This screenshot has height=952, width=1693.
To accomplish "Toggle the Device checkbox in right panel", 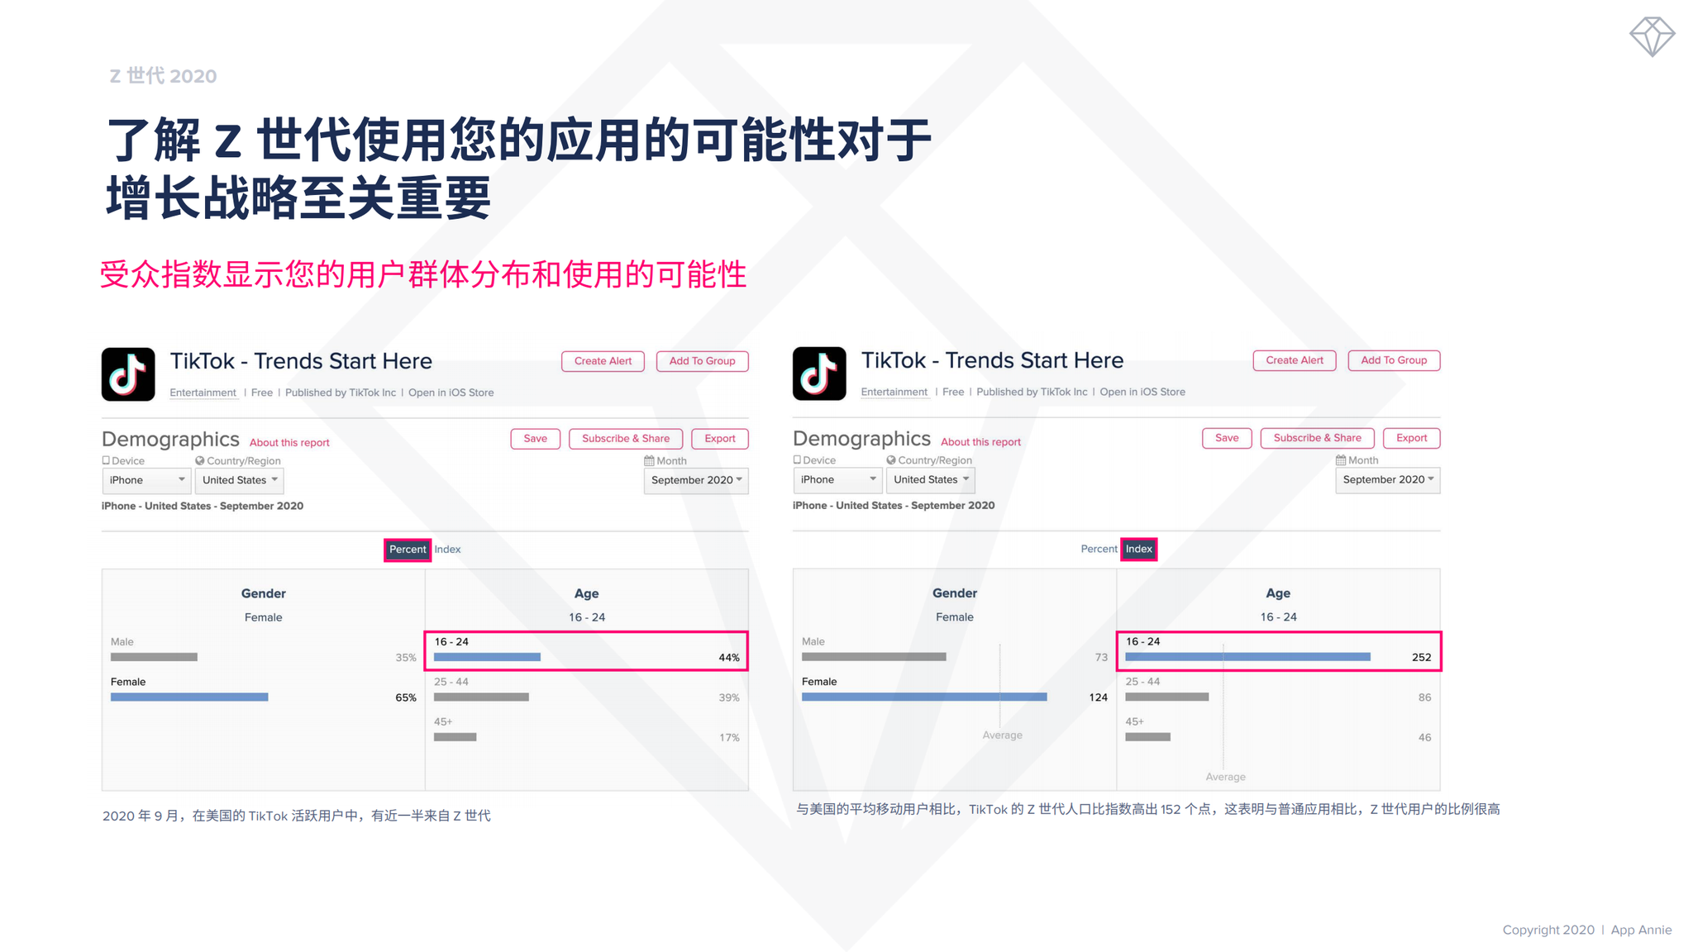I will [x=794, y=461].
